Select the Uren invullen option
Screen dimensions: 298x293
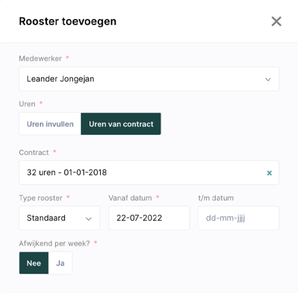pyautogui.click(x=50, y=124)
